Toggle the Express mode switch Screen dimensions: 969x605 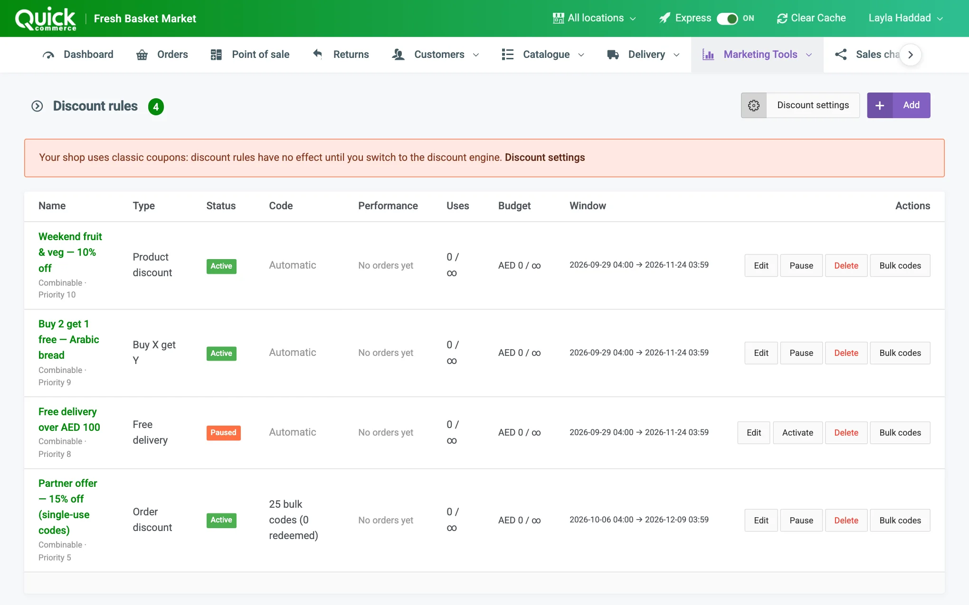pos(727,19)
